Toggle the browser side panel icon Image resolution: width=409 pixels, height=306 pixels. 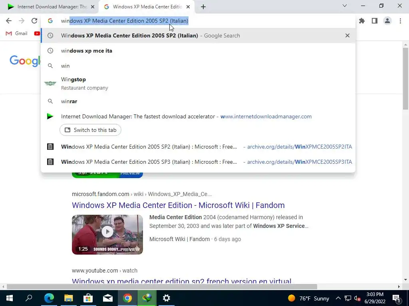(x=375, y=21)
